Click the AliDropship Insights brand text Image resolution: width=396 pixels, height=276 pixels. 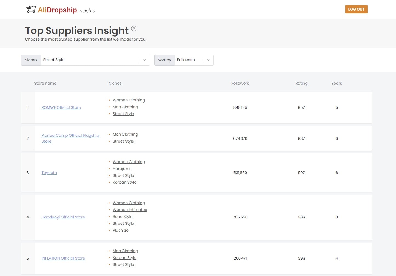66,10
